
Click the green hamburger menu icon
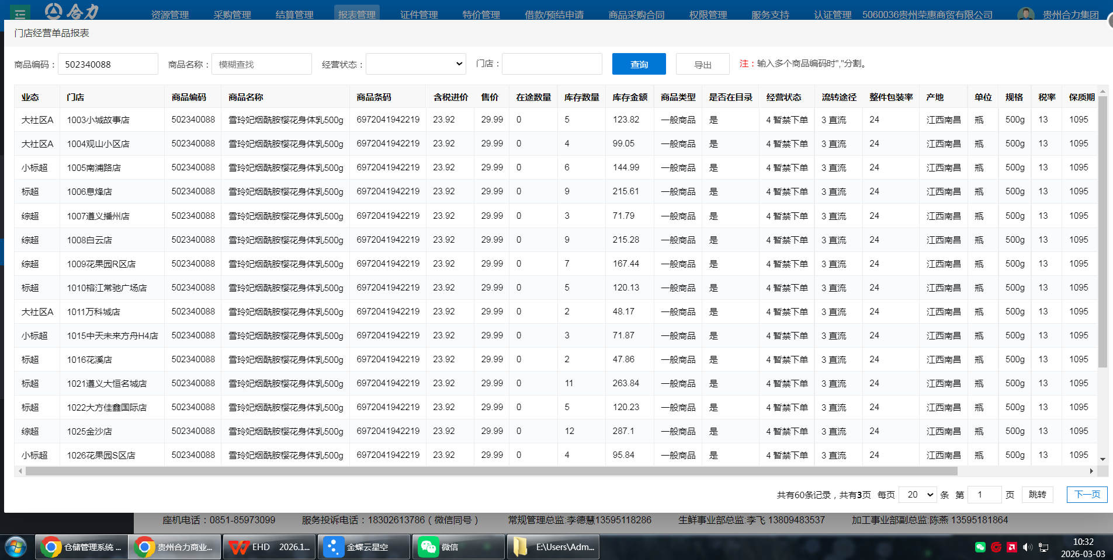click(20, 13)
